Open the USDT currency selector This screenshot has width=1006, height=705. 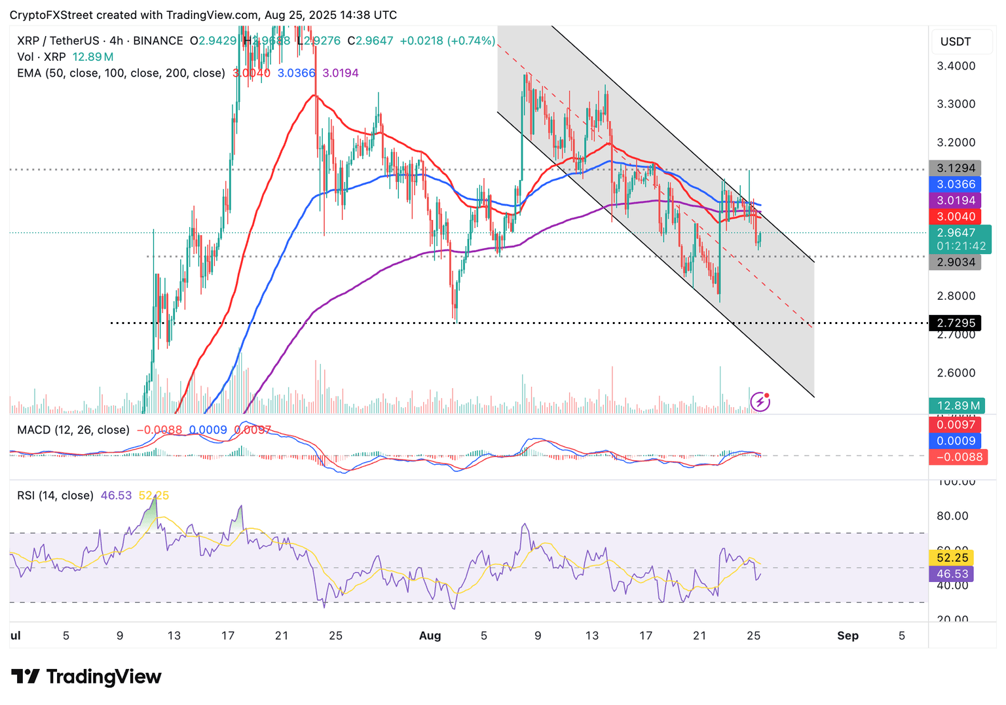pyautogui.click(x=956, y=42)
